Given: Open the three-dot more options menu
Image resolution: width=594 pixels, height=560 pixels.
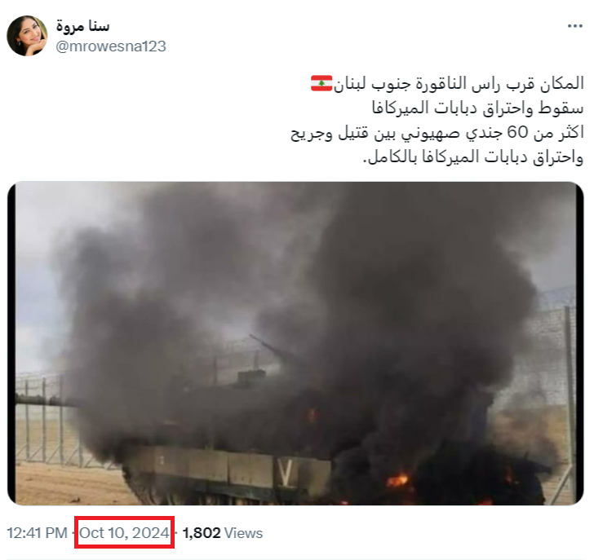Looking at the screenshot, I should tap(574, 26).
